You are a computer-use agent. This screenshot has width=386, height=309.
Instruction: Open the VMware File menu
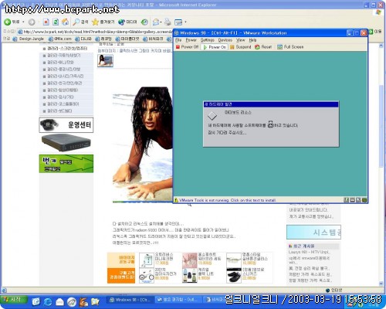click(x=178, y=40)
